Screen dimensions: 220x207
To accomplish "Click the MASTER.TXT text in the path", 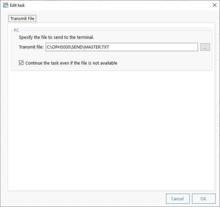I will click(97, 47).
